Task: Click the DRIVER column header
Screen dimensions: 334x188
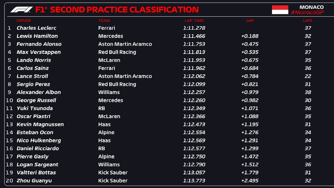Action: pyautogui.click(x=23, y=21)
